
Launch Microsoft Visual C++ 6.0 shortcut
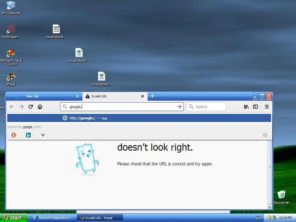tap(11, 58)
